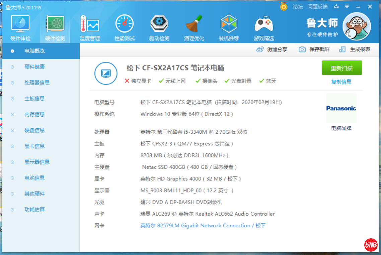Image resolution: width=381 pixels, height=255 pixels.
Task: Switch to the 硬件检测 tab
Action: coord(55,28)
